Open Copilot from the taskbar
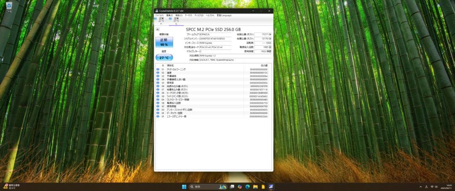455x191 pixels. click(x=240, y=187)
